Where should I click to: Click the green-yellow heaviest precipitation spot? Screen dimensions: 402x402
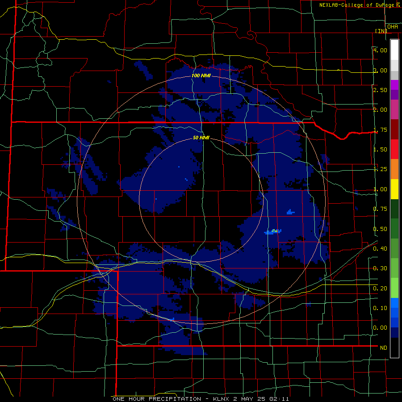click(275, 231)
